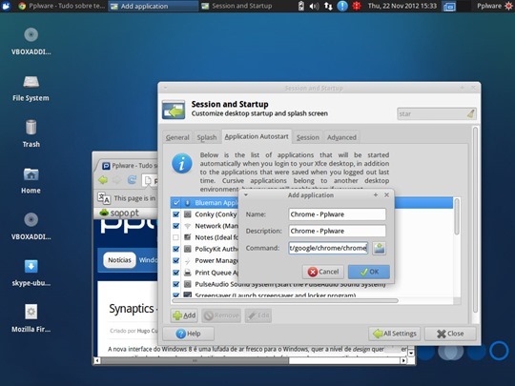Click the sapo.pt logo in Chrome
The width and height of the screenshot is (515, 386).
point(119,213)
